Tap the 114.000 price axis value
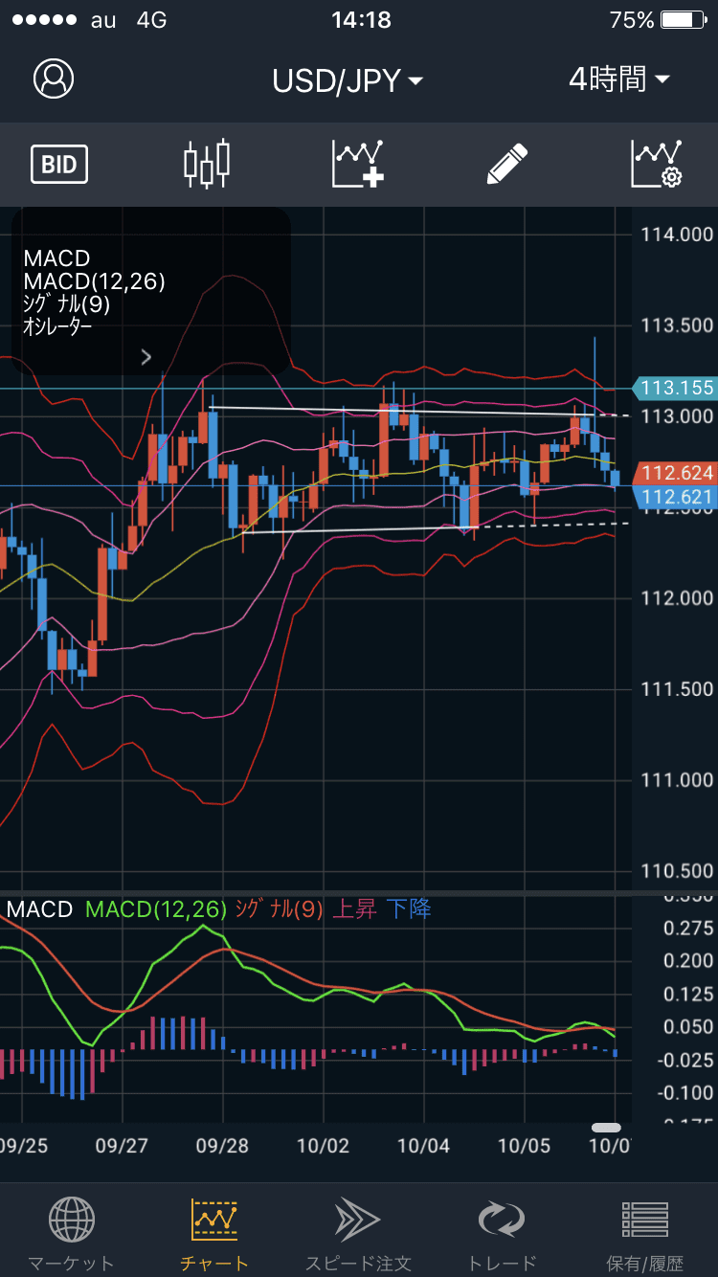 click(x=677, y=235)
